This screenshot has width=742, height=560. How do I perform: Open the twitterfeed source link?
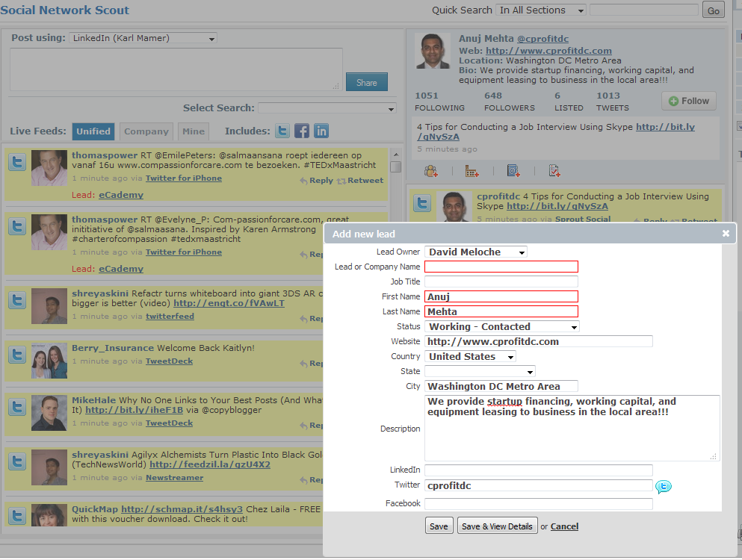[170, 316]
